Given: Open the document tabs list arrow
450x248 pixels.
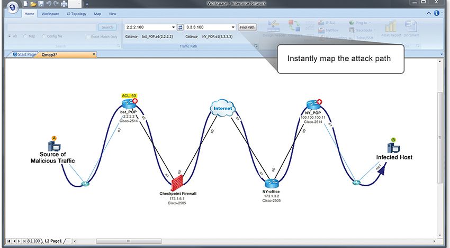Looking at the screenshot, I should (x=442, y=54).
